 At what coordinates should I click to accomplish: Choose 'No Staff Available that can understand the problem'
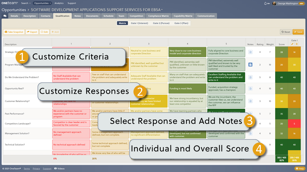(71, 77)
